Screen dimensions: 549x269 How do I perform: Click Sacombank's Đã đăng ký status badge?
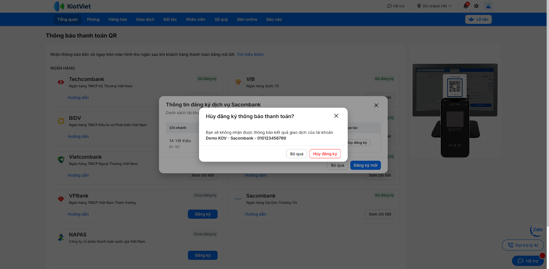[384, 195]
